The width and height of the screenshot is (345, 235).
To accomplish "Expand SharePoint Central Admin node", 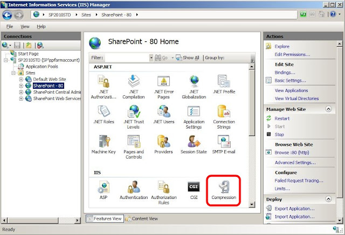I will (x=21, y=92).
